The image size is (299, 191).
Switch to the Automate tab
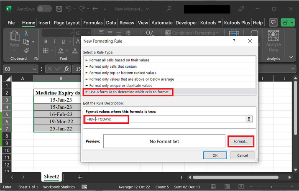162,23
